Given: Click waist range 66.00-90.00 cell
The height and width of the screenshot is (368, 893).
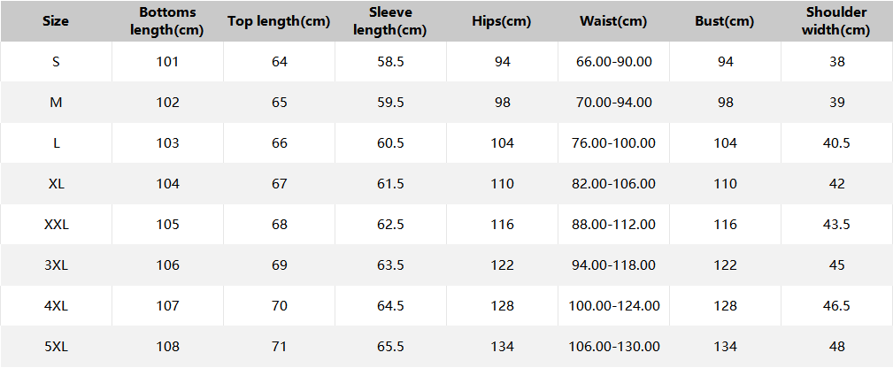Looking at the screenshot, I should (x=613, y=62).
